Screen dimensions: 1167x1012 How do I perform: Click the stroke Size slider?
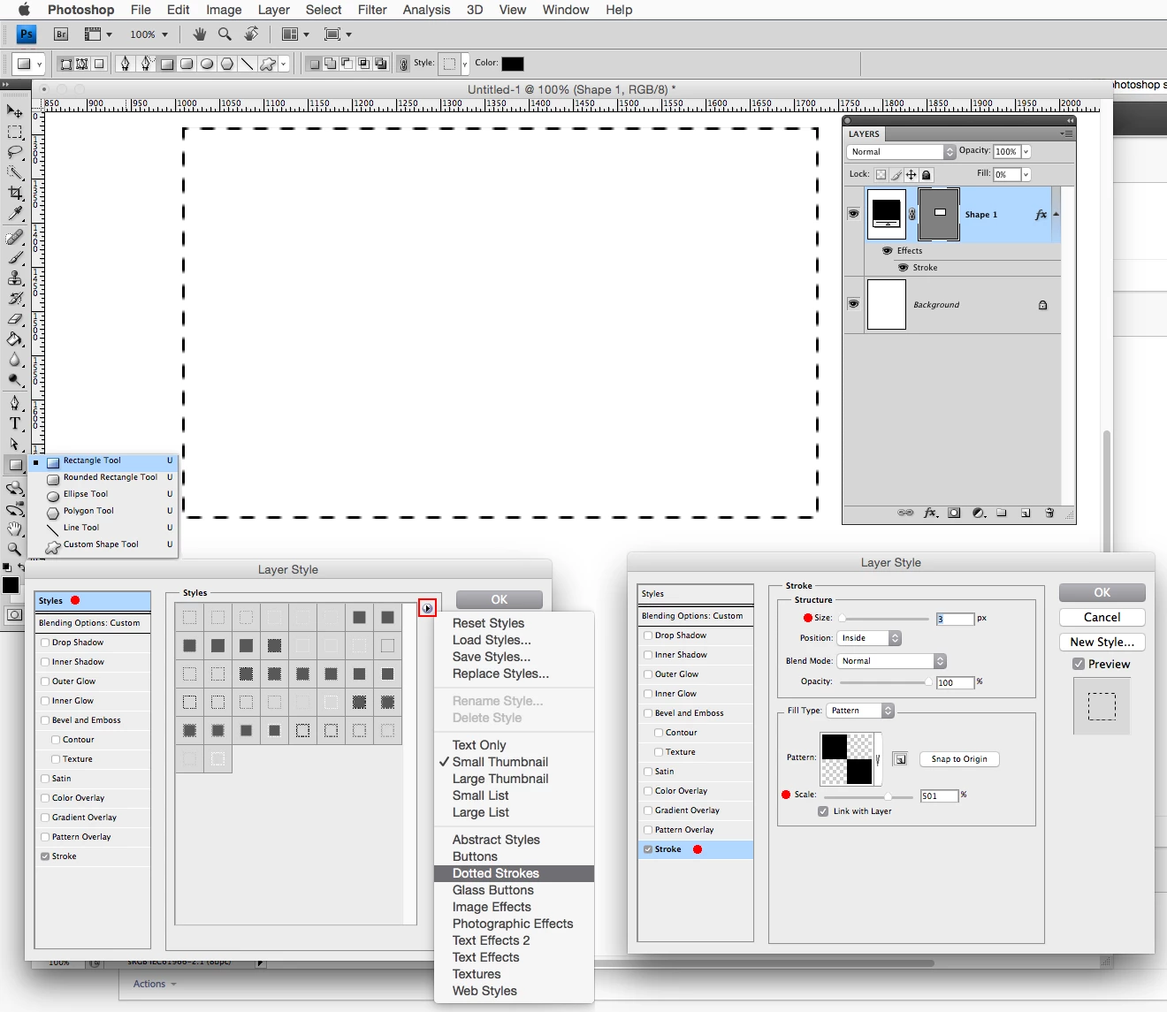pyautogui.click(x=884, y=619)
